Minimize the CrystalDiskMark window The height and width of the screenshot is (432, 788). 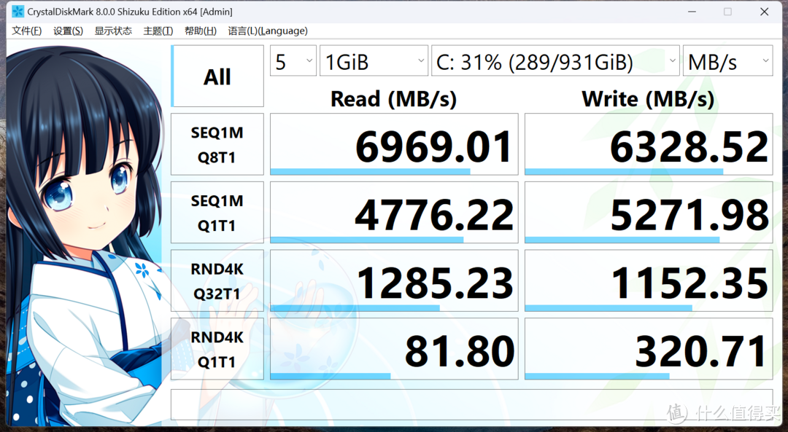click(692, 12)
